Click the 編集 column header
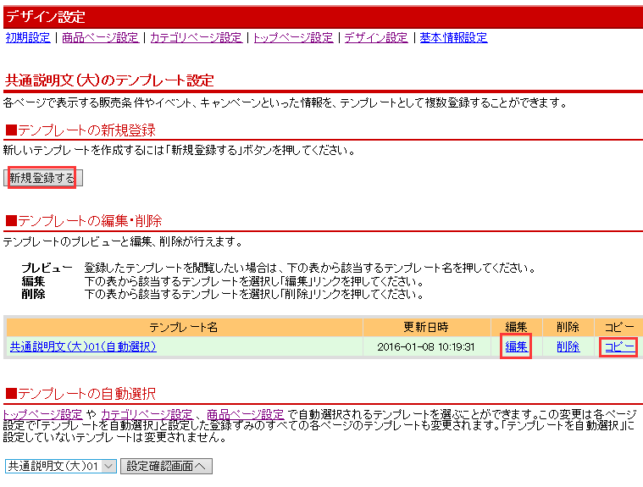643x487 pixels. click(516, 327)
